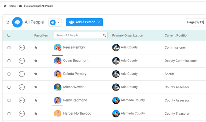Check the box for Harper Northwood
This screenshot has width=206, height=122.
point(9,114)
